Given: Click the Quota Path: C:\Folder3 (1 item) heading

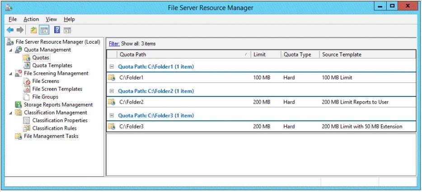Looking at the screenshot, I should tap(156, 116).
